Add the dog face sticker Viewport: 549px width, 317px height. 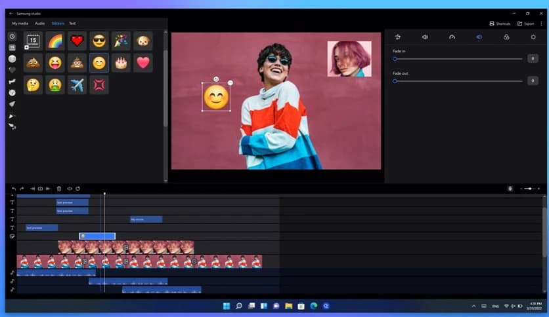coord(143,41)
